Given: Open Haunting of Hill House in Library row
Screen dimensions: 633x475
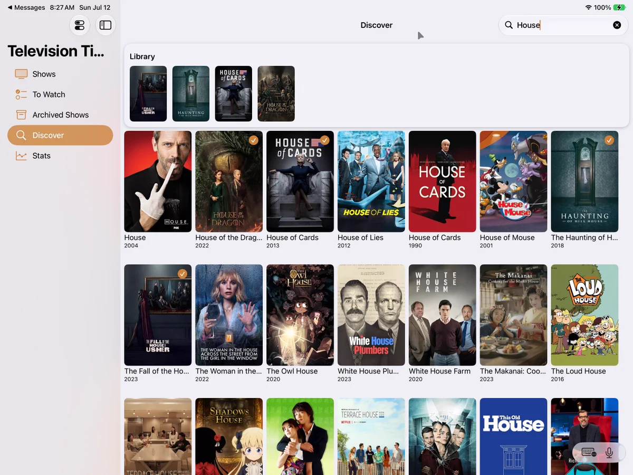Looking at the screenshot, I should click(191, 93).
